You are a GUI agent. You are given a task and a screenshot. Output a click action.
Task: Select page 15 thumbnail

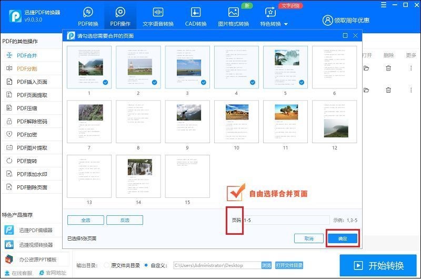coord(187,176)
